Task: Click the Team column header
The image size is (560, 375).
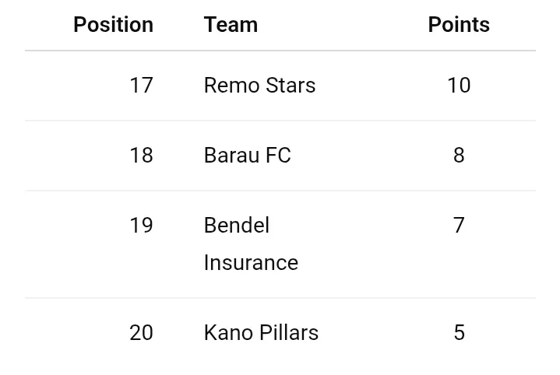Action: pos(231,25)
